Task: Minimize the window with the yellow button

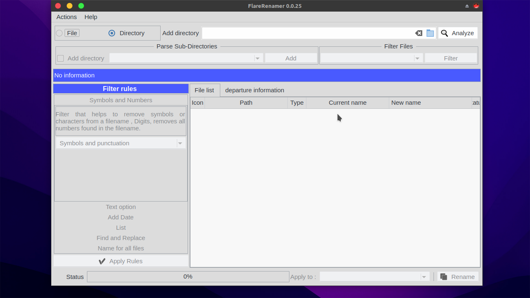Action: (70, 6)
